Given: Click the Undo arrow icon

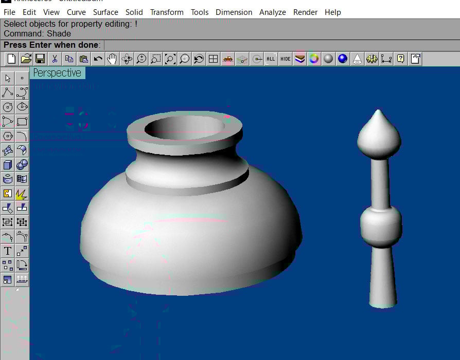Looking at the screenshot, I should (98, 59).
